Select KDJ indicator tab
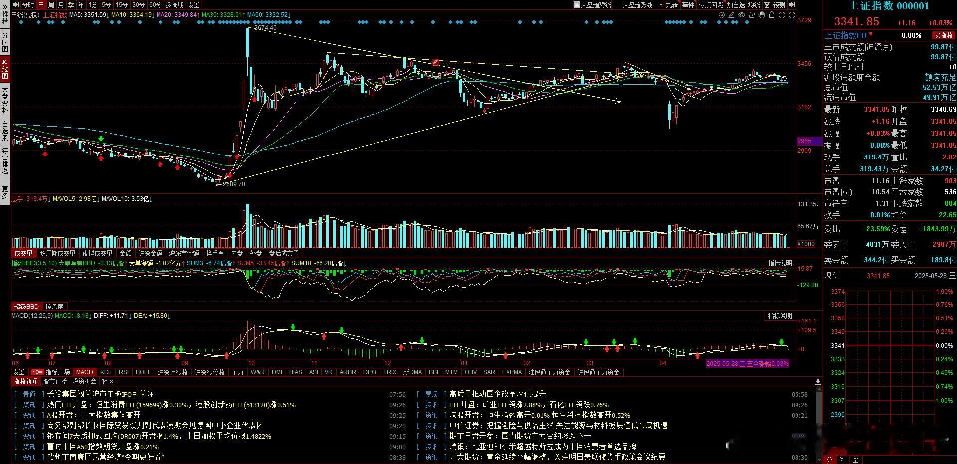This screenshot has height=464, width=957. click(x=106, y=372)
